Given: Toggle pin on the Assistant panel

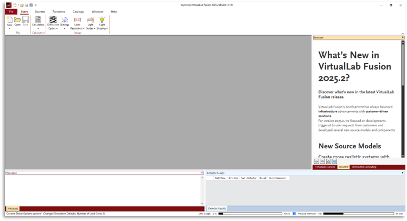Looking at the screenshot, I should coord(403,37).
